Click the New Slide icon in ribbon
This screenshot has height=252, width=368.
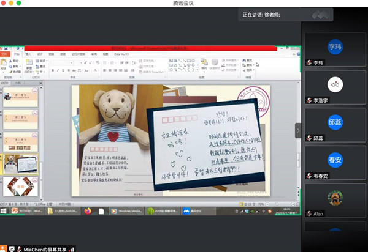pyautogui.click(x=29, y=62)
